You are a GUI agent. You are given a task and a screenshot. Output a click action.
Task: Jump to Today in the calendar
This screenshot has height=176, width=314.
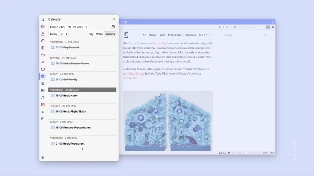pyautogui.click(x=53, y=34)
